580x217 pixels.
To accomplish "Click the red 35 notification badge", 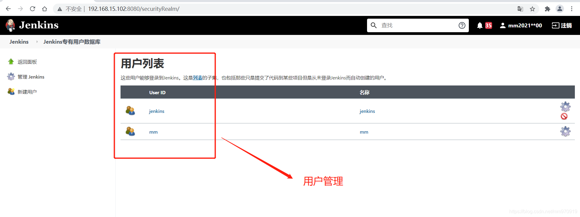I will tap(488, 25).
